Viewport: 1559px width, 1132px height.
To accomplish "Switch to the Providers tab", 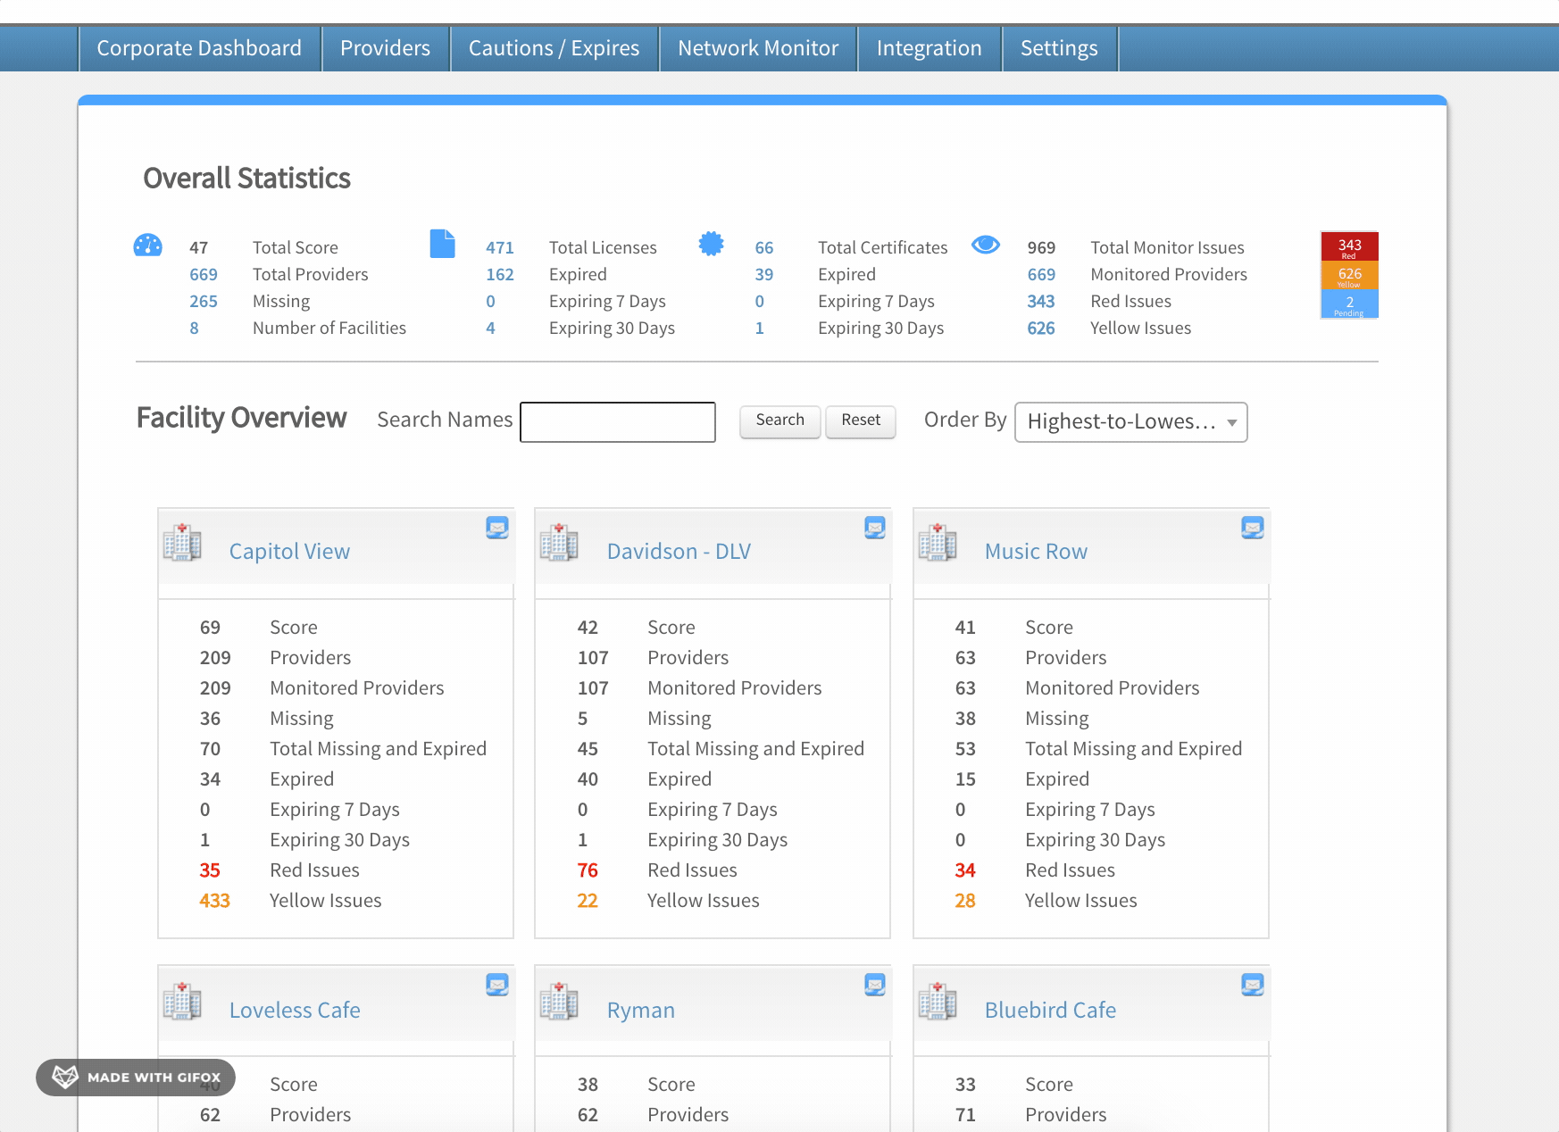I will click(x=385, y=48).
